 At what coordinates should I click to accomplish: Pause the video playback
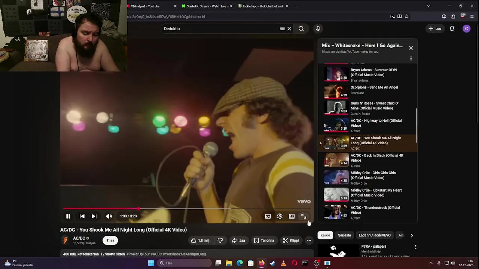[68, 216]
